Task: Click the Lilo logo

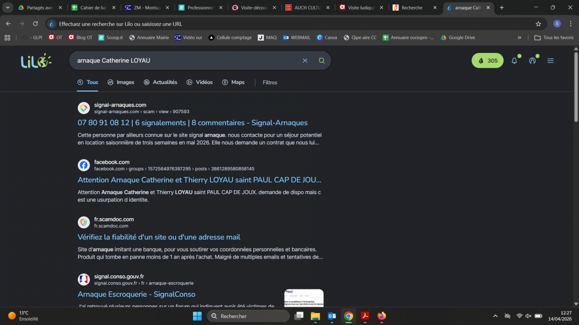Action: click(36, 61)
